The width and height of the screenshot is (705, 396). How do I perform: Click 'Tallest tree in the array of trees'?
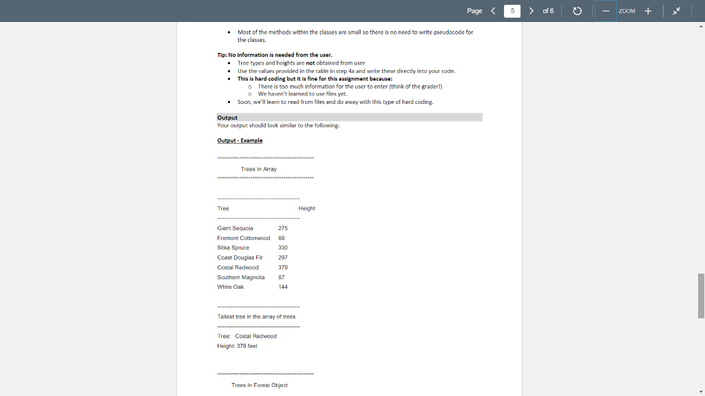pyautogui.click(x=256, y=316)
